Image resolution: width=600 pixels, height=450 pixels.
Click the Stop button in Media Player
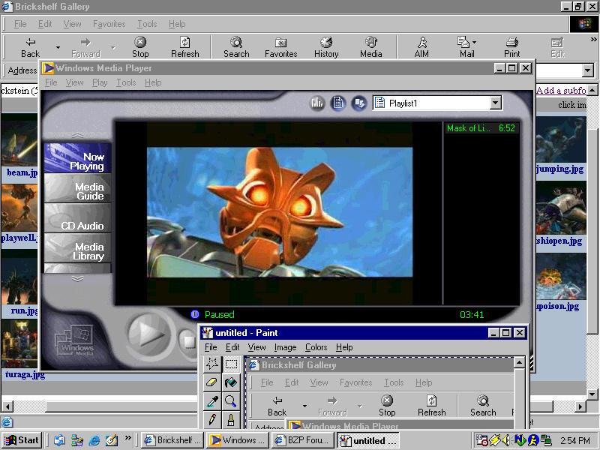point(188,341)
